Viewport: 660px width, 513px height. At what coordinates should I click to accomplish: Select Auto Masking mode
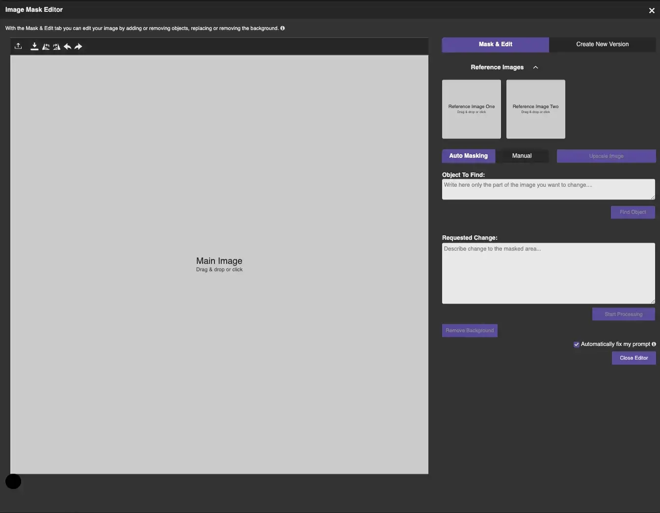(x=468, y=156)
